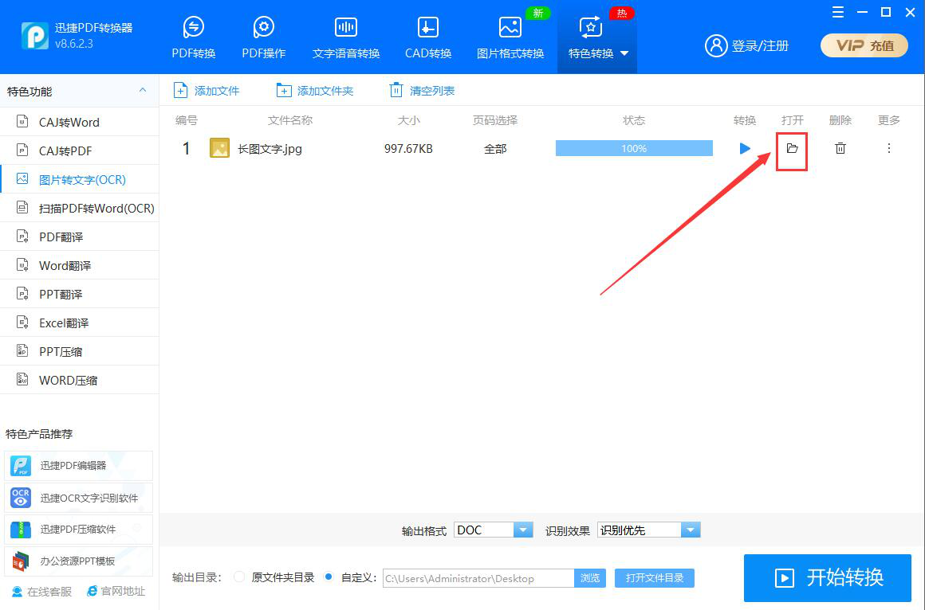
Task: Click the output directory path field
Action: click(478, 578)
